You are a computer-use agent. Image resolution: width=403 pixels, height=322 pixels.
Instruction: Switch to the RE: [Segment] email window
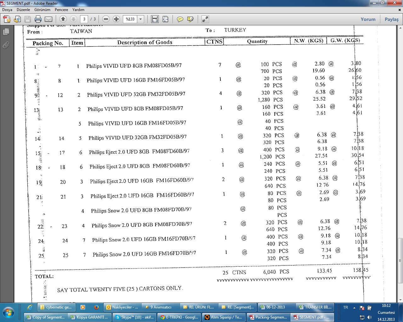click(x=237, y=307)
